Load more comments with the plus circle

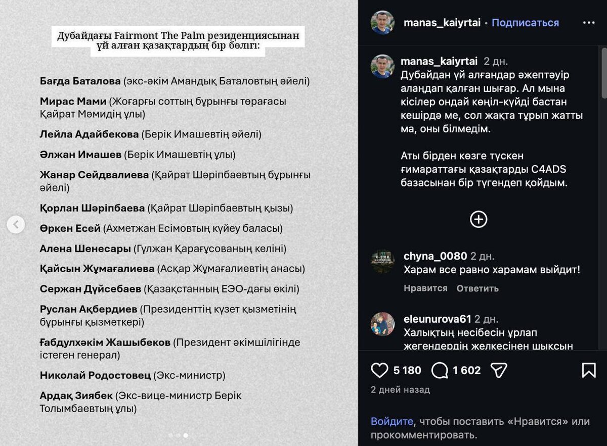(x=479, y=219)
